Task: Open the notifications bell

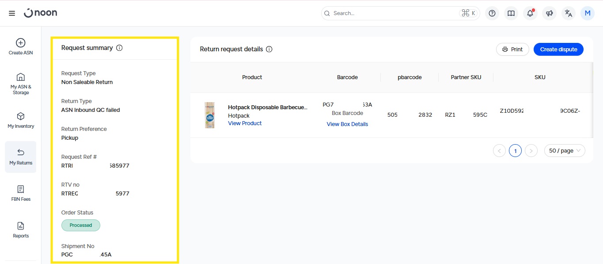Action: 530,13
